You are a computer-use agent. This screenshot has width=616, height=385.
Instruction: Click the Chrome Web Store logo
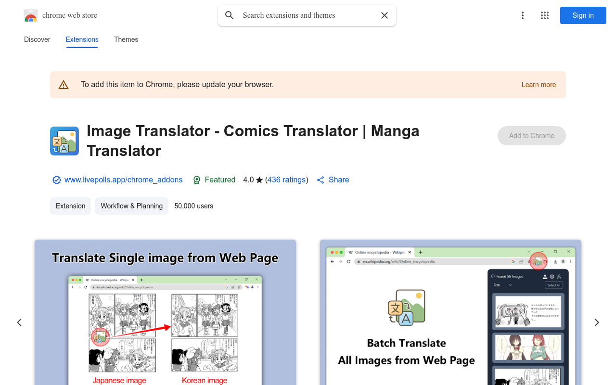click(31, 15)
